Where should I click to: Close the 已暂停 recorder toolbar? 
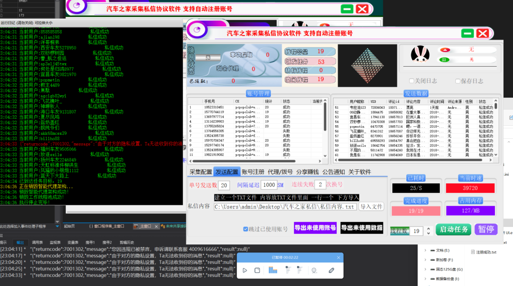339,257
